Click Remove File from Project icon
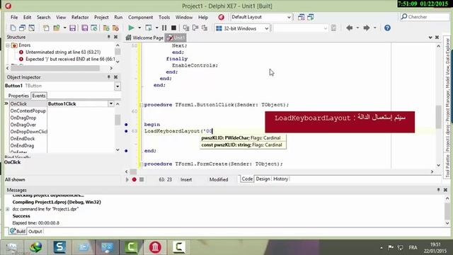 [x=115, y=28]
